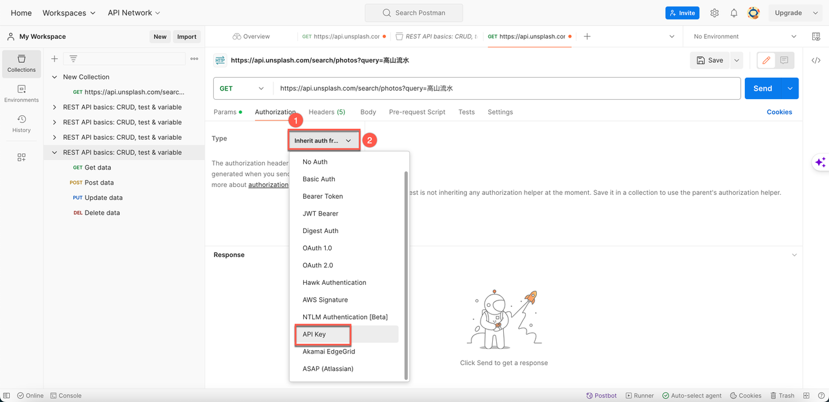829x402 pixels.
Task: Switch to the Params tab
Action: click(227, 112)
